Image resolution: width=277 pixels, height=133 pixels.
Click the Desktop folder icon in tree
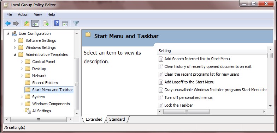pos(28,69)
